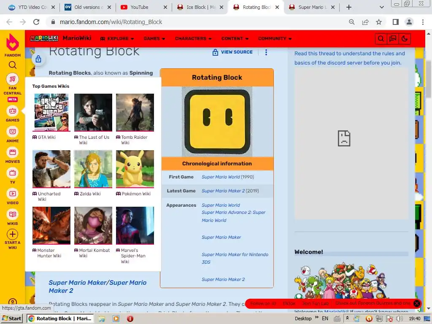Open the Windows Start button
Image resolution: width=432 pixels, height=324 pixels.
(12, 319)
